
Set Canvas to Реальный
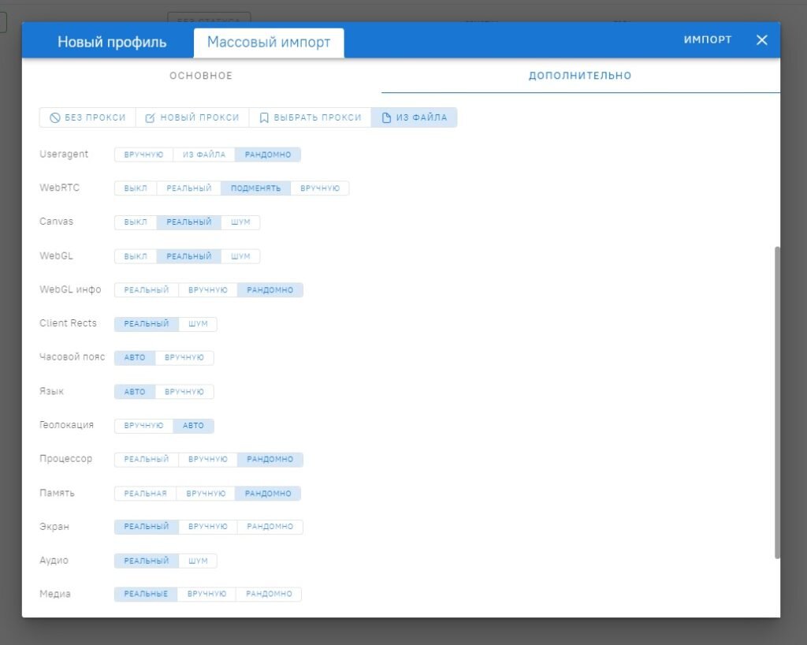coord(189,222)
